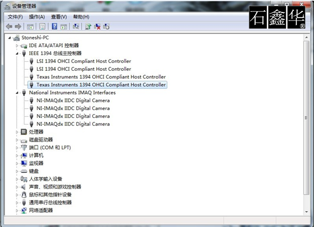
Task: Open the 文件(F) menu
Action: (15, 17)
